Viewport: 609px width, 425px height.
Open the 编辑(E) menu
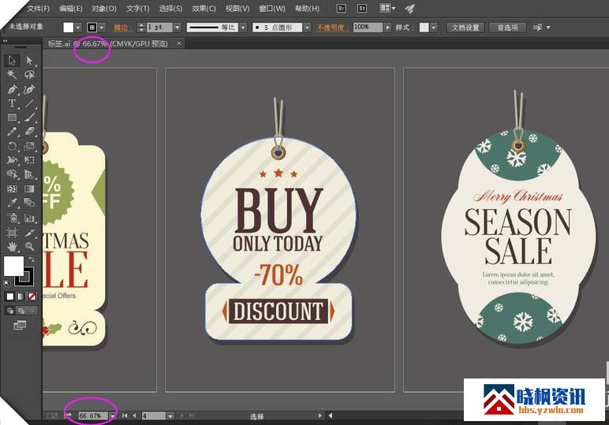coord(71,9)
